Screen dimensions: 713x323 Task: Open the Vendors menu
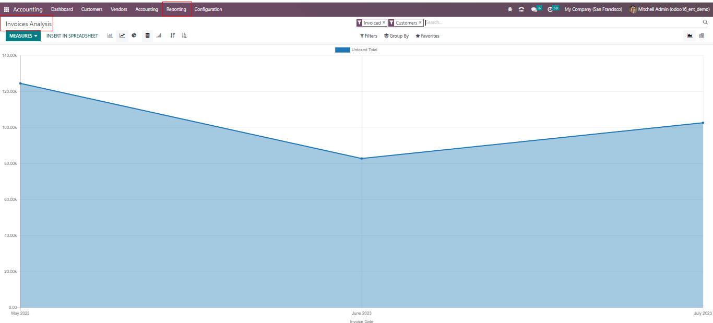[118, 9]
